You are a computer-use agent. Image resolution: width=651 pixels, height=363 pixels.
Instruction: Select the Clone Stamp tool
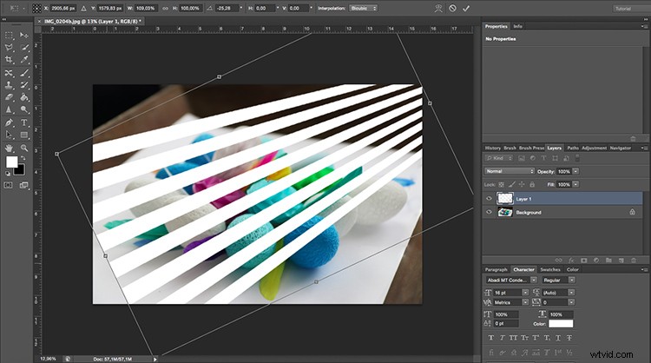(9, 85)
